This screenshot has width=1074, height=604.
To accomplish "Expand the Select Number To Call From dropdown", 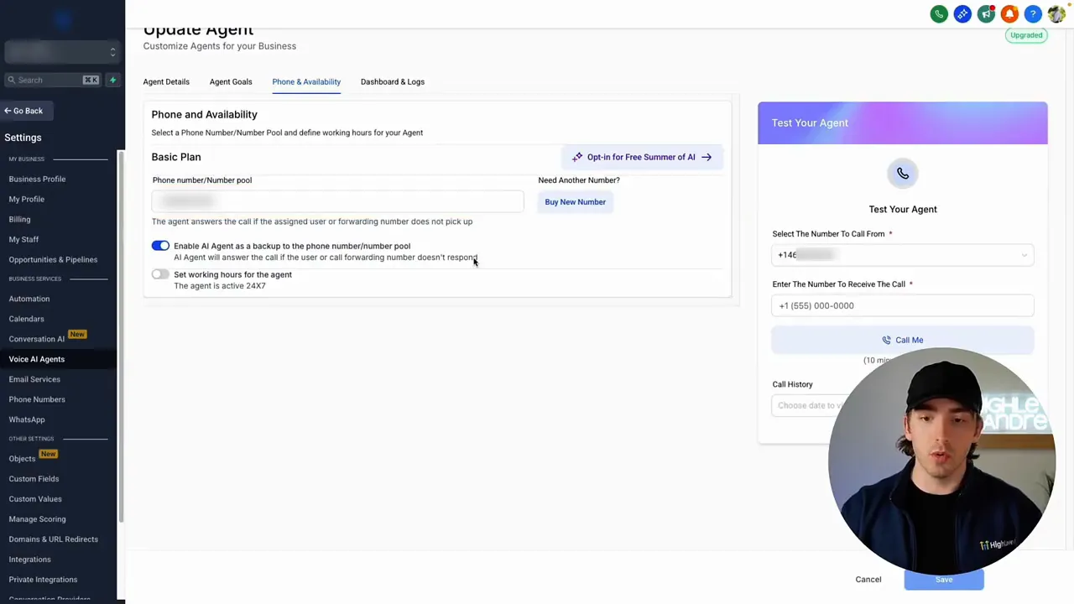I will pos(903,255).
